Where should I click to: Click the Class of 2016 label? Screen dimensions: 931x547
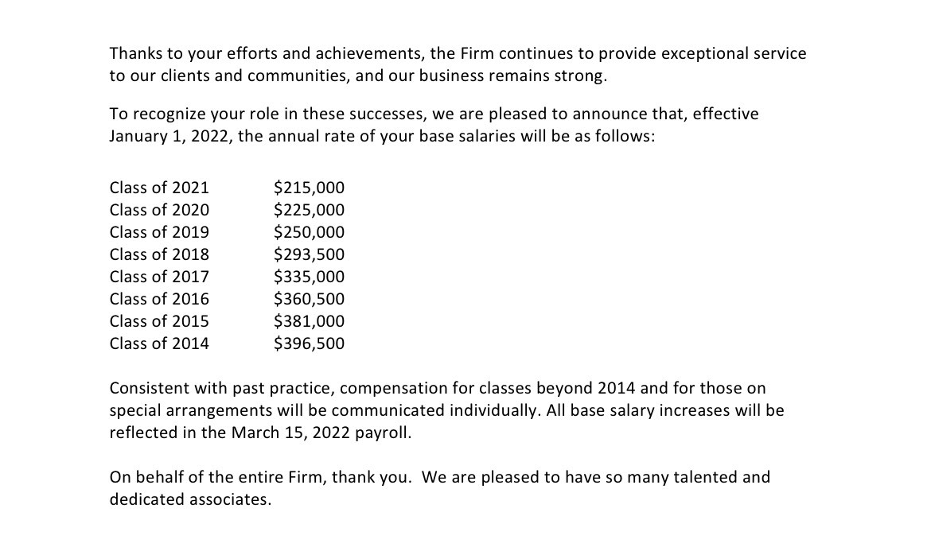(x=159, y=299)
